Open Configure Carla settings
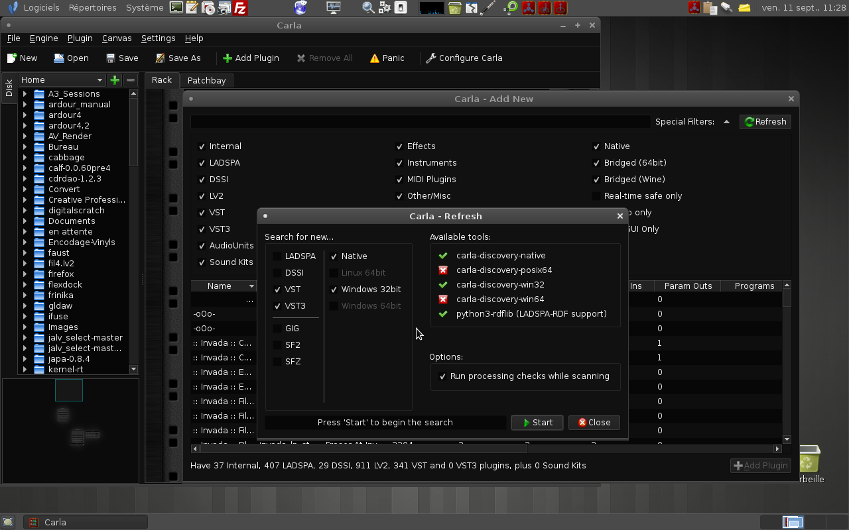Viewport: 849px width, 530px height. pyautogui.click(x=464, y=58)
